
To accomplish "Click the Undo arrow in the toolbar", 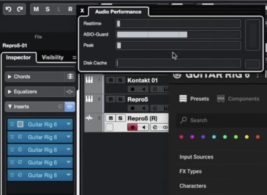I will [x=9, y=9].
